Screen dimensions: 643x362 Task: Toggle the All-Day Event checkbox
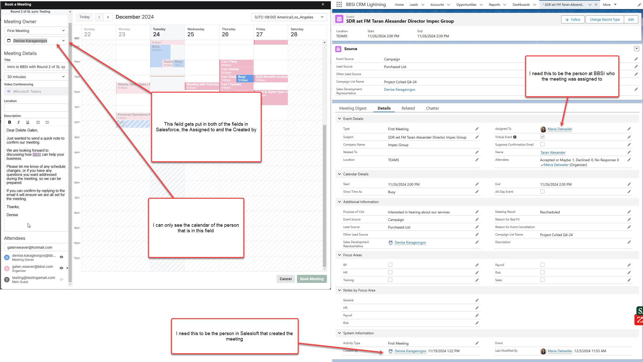pos(542,191)
